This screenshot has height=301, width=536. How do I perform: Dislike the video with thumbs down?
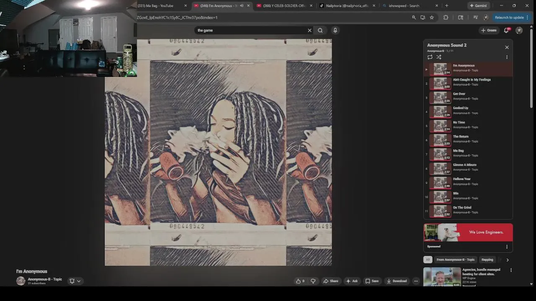tap(313, 281)
